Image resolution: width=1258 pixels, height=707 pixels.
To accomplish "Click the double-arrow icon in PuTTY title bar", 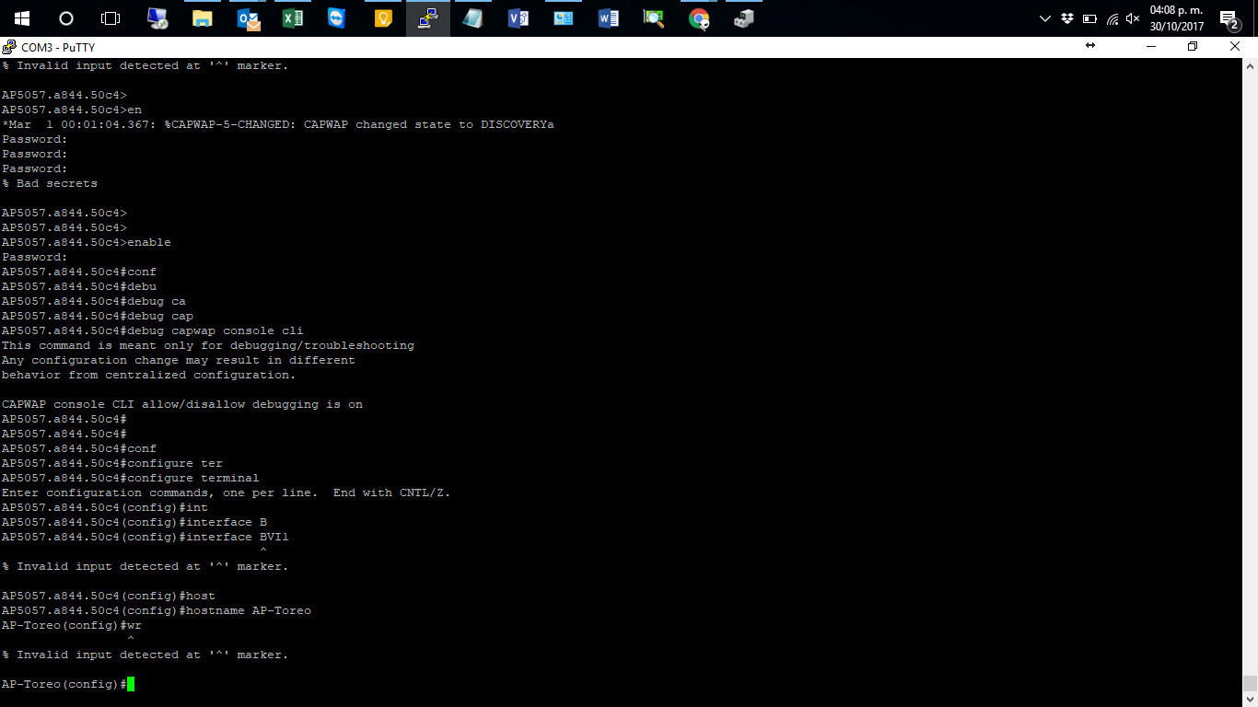I will point(1090,46).
